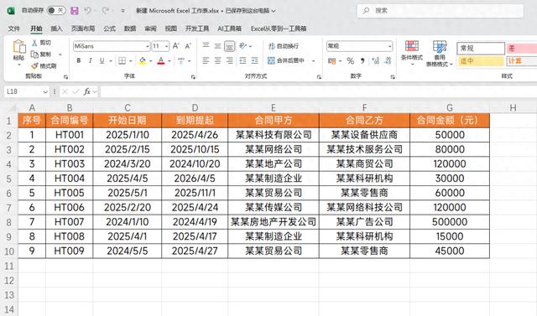Select column G header
The image size is (537, 316).
point(450,108)
